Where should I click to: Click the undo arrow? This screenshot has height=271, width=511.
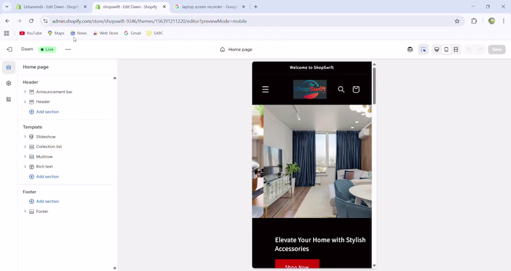tap(469, 50)
